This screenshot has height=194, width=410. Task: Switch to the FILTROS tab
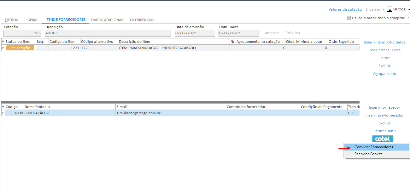11,20
